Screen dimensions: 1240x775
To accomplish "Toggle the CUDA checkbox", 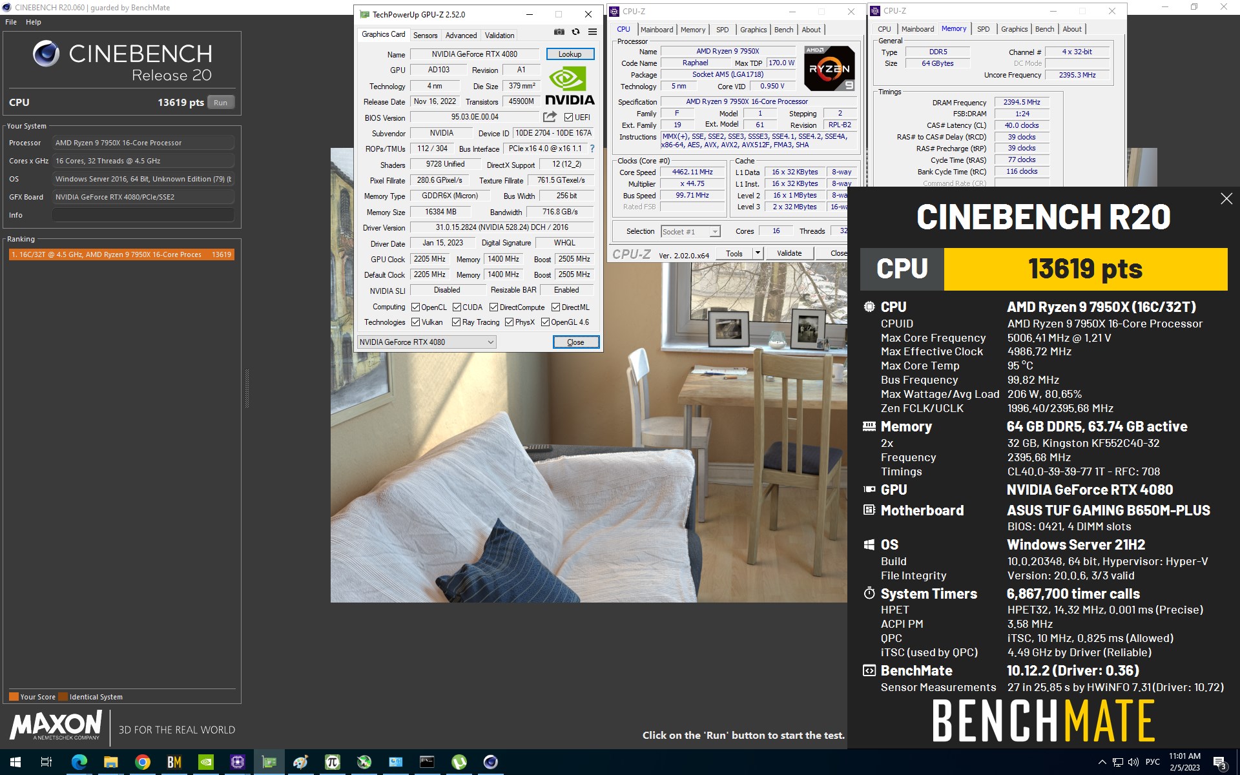I will click(457, 307).
